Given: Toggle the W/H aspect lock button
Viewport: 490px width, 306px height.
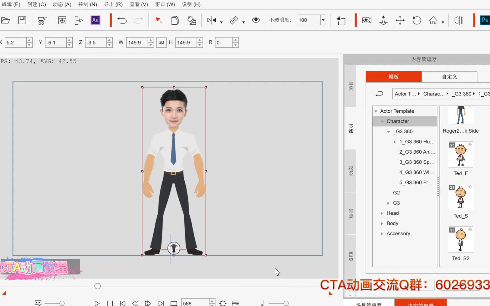Looking at the screenshot, I should (161, 42).
